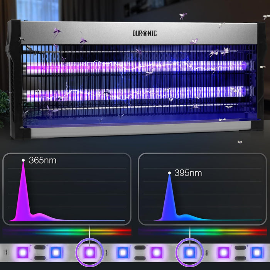
Task: Click the 365nm peak marker dot
Action: pyautogui.click(x=23, y=160)
